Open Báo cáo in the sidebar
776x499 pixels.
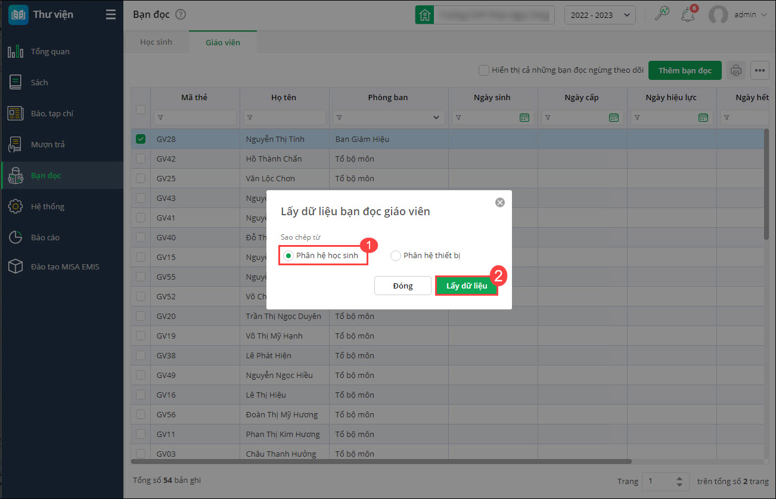(62, 237)
